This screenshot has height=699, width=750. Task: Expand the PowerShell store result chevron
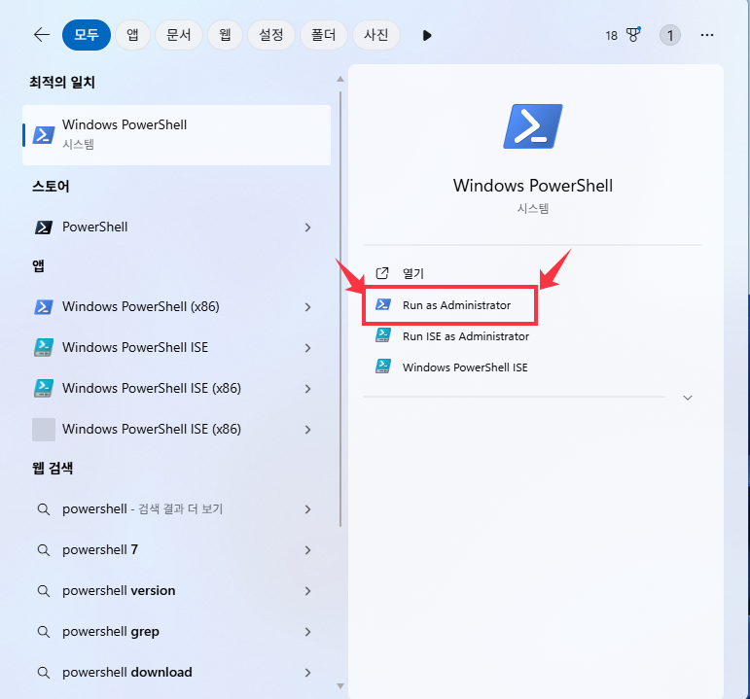(308, 227)
